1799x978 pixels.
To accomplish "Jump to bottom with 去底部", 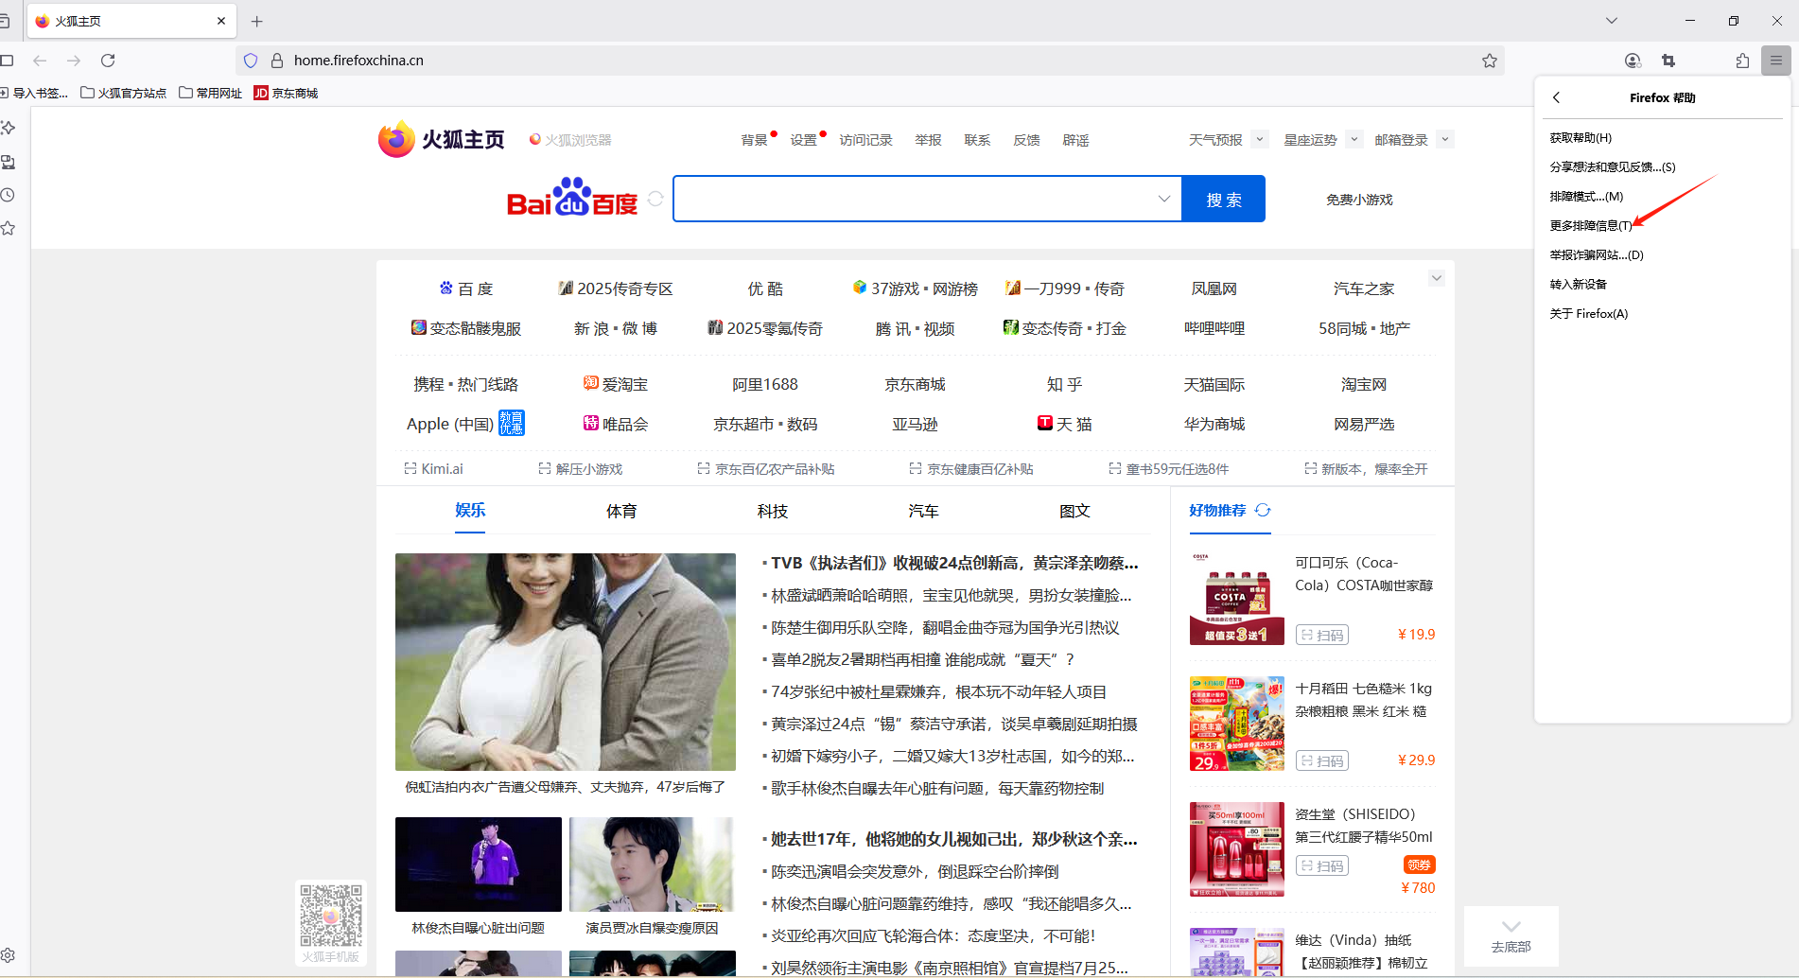I will point(1511,936).
